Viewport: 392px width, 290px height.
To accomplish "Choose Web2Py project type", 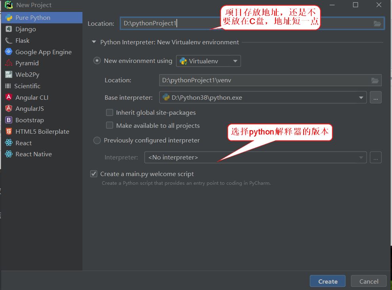I will (42, 74).
